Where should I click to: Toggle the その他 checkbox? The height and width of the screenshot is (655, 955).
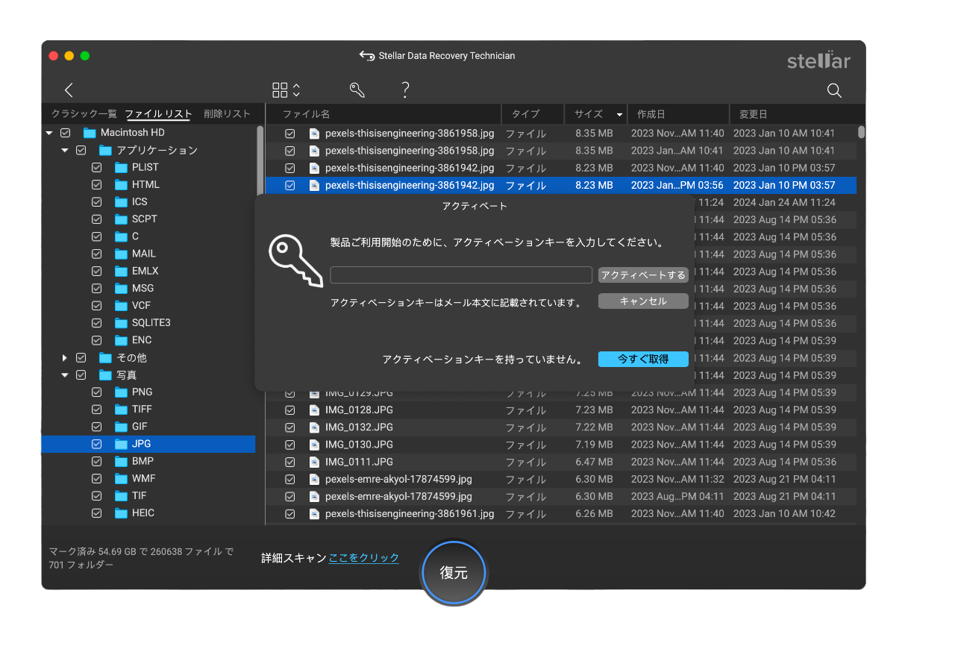click(x=81, y=357)
